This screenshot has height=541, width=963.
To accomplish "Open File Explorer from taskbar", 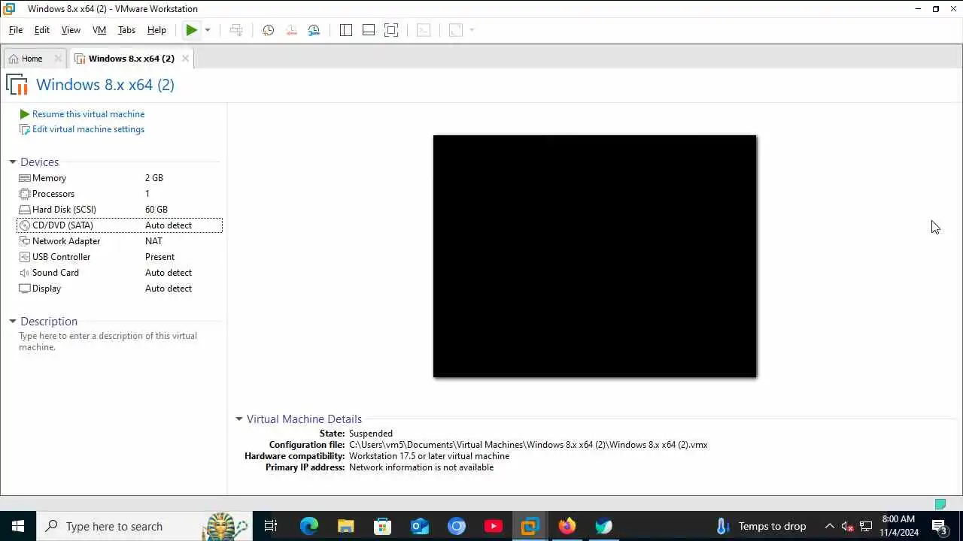I will 346,526.
